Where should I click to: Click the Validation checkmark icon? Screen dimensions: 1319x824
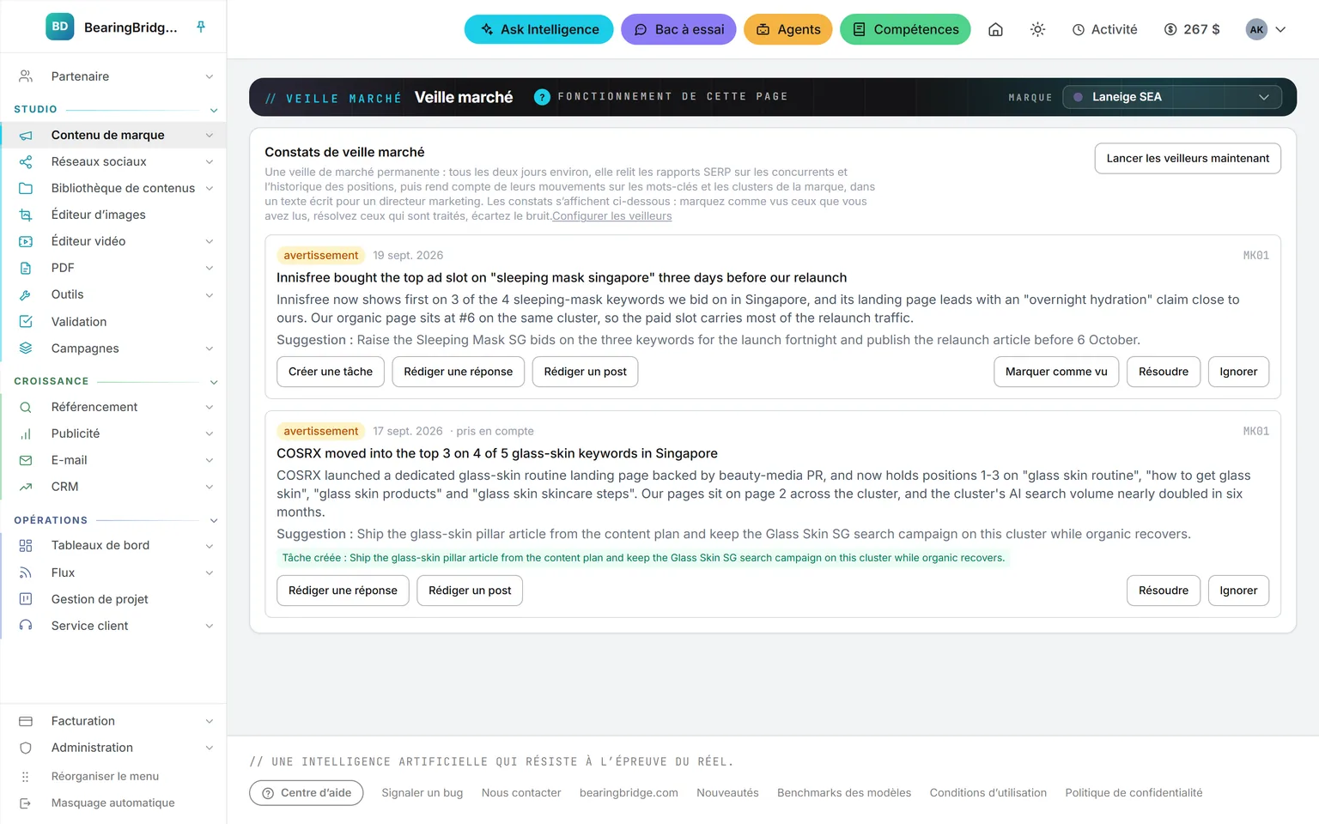(x=26, y=322)
